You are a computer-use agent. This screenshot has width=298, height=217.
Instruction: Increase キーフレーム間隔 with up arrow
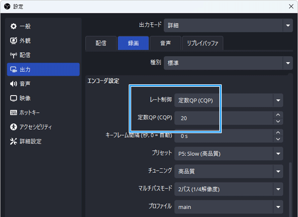pos(278,133)
